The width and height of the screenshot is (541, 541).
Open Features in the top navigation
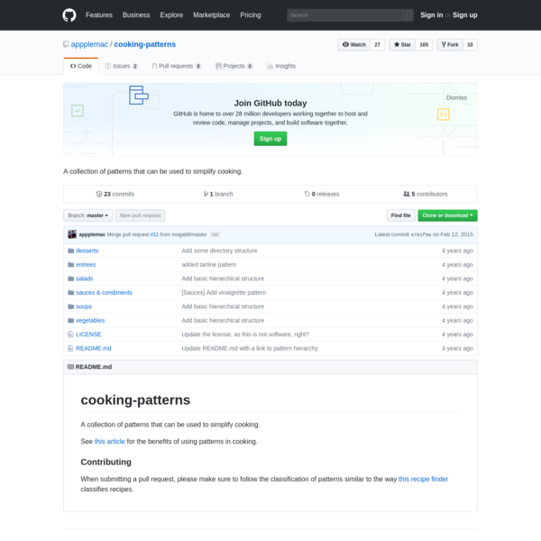tap(99, 15)
